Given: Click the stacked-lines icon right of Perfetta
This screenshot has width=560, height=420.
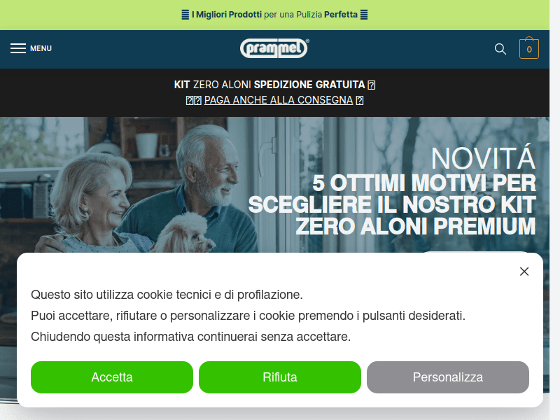Looking at the screenshot, I should tap(364, 15).
